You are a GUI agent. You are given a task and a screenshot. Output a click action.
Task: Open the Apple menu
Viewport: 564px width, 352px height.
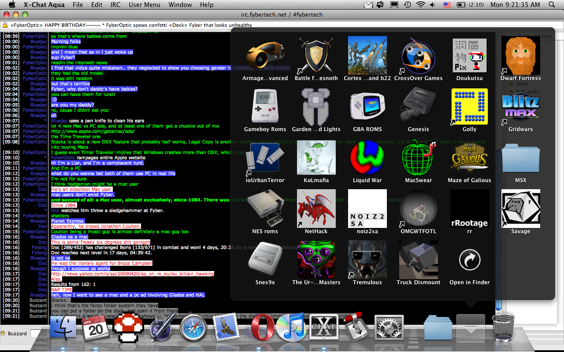(x=12, y=5)
